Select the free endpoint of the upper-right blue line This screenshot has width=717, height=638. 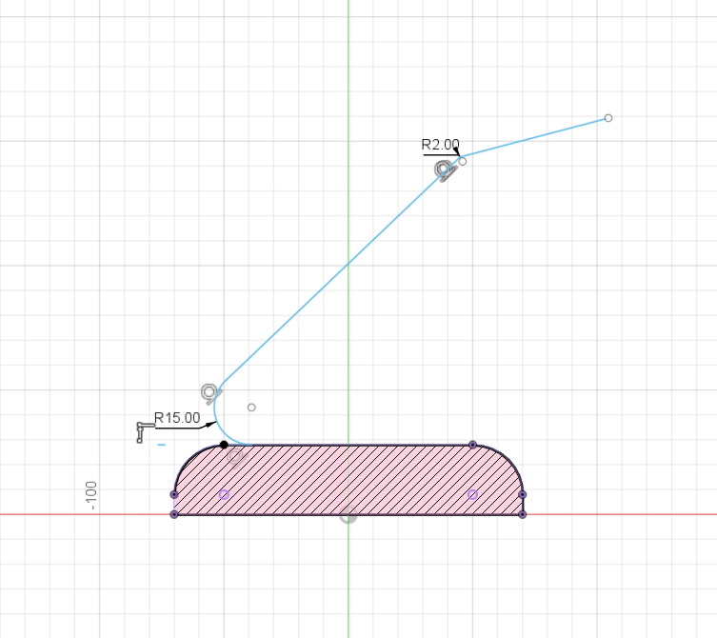(608, 118)
